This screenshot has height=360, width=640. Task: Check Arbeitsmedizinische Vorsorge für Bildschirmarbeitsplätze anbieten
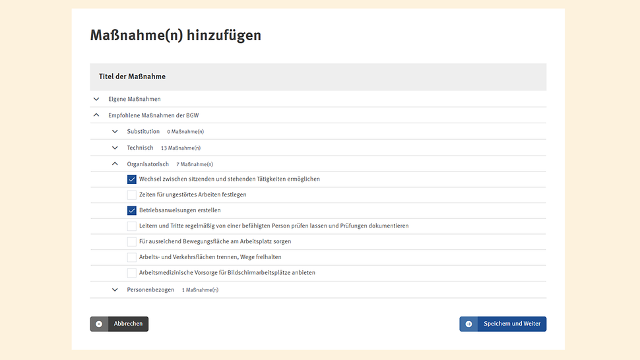[132, 273]
